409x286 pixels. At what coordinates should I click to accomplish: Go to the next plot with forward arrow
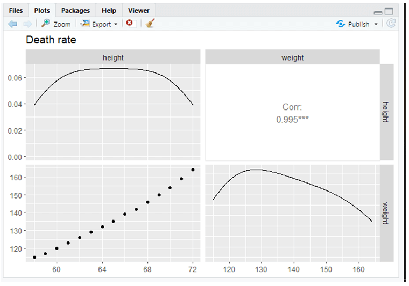coord(27,24)
